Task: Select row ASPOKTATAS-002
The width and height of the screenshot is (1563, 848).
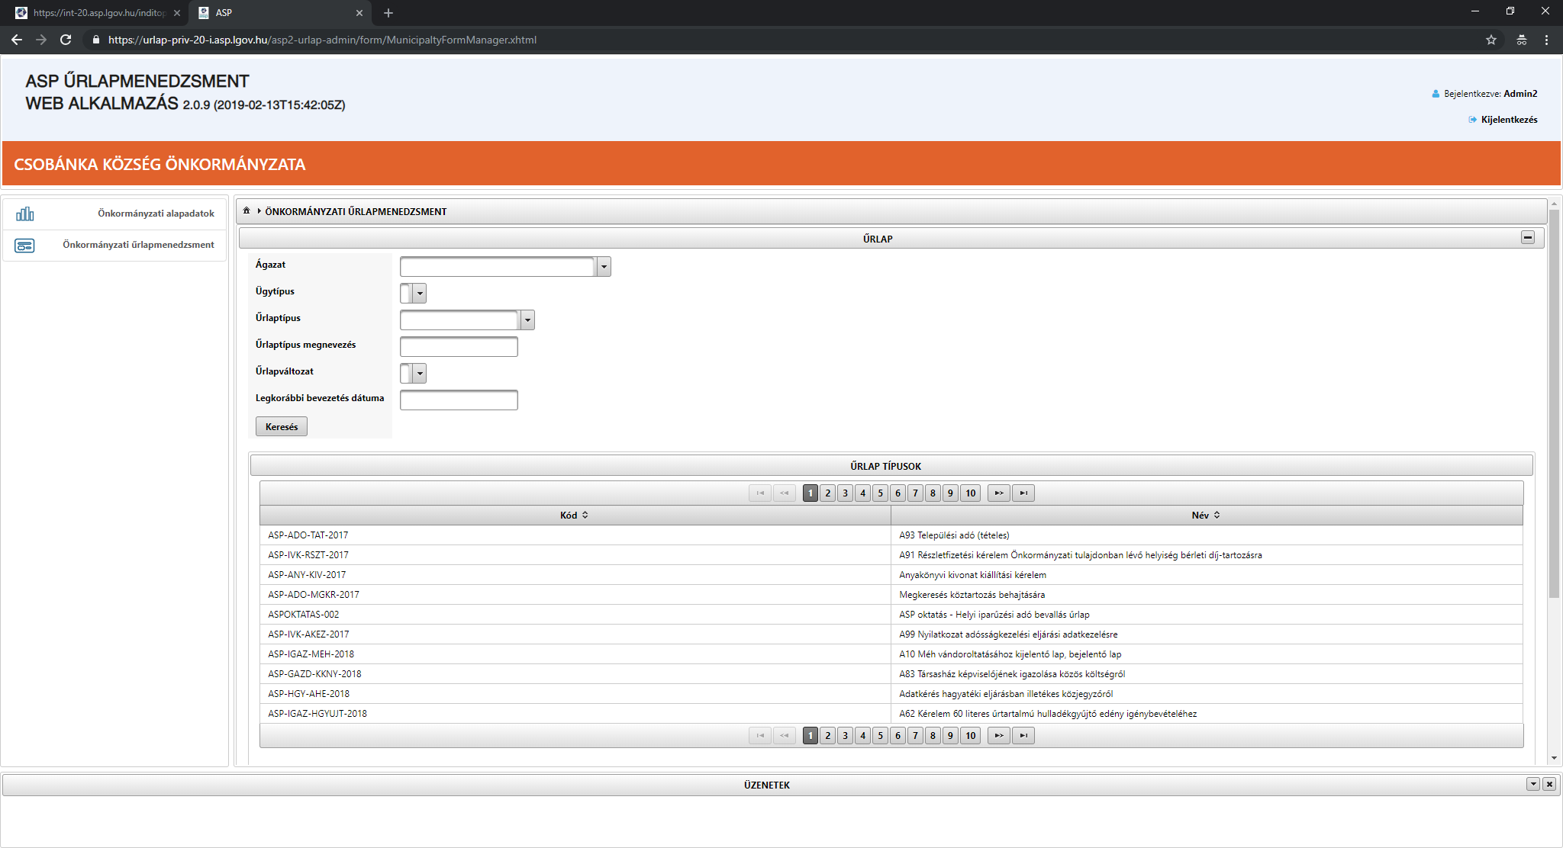Action: tap(891, 615)
